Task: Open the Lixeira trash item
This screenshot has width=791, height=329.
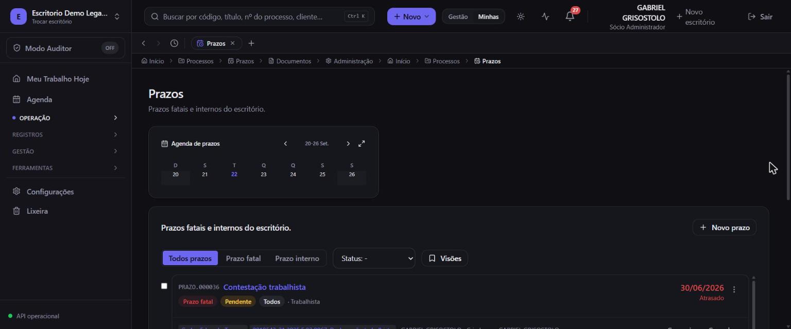Action: tap(37, 211)
